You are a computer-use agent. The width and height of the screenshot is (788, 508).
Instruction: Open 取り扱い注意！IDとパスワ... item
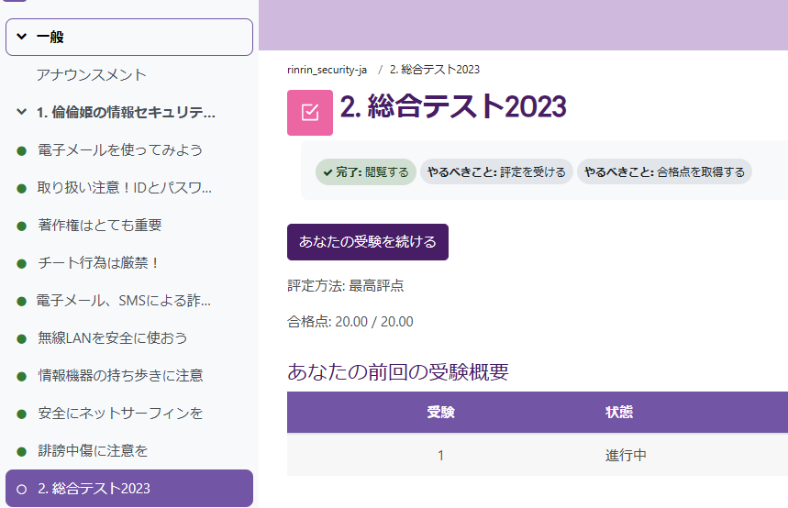125,188
